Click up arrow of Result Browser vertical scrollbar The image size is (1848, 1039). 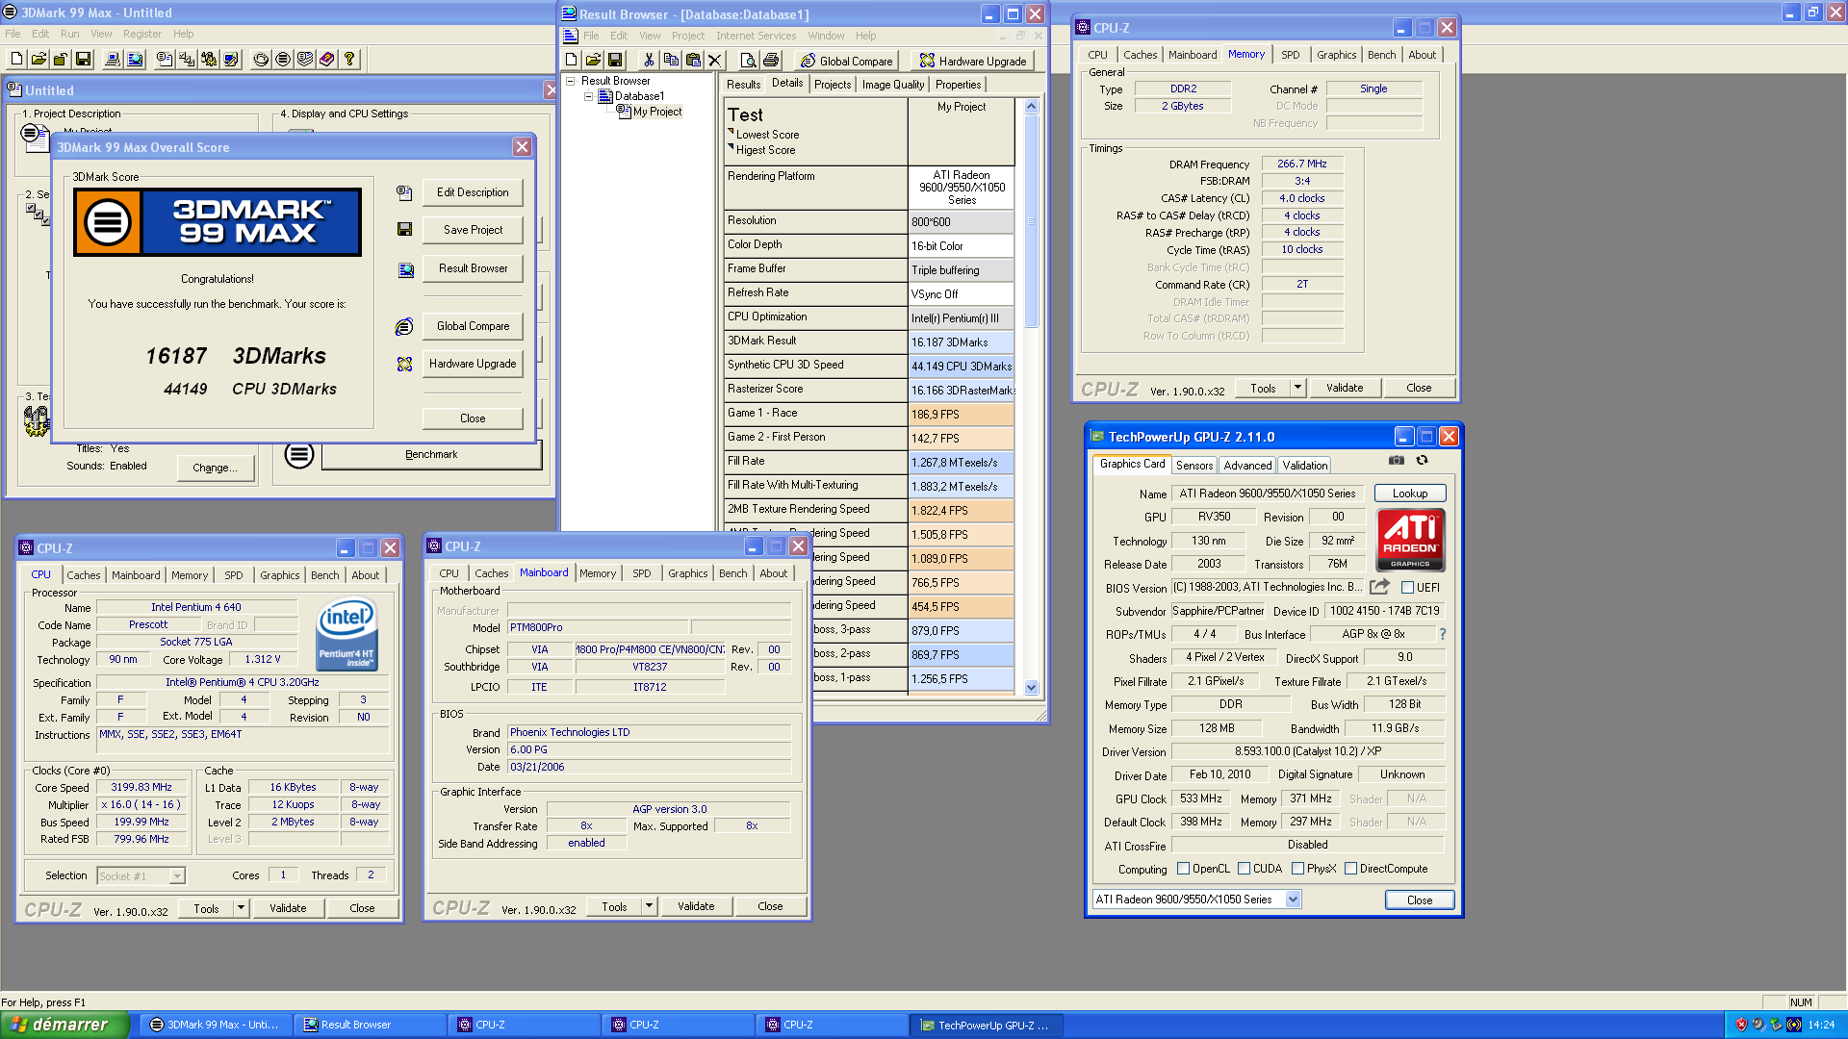click(x=1032, y=107)
